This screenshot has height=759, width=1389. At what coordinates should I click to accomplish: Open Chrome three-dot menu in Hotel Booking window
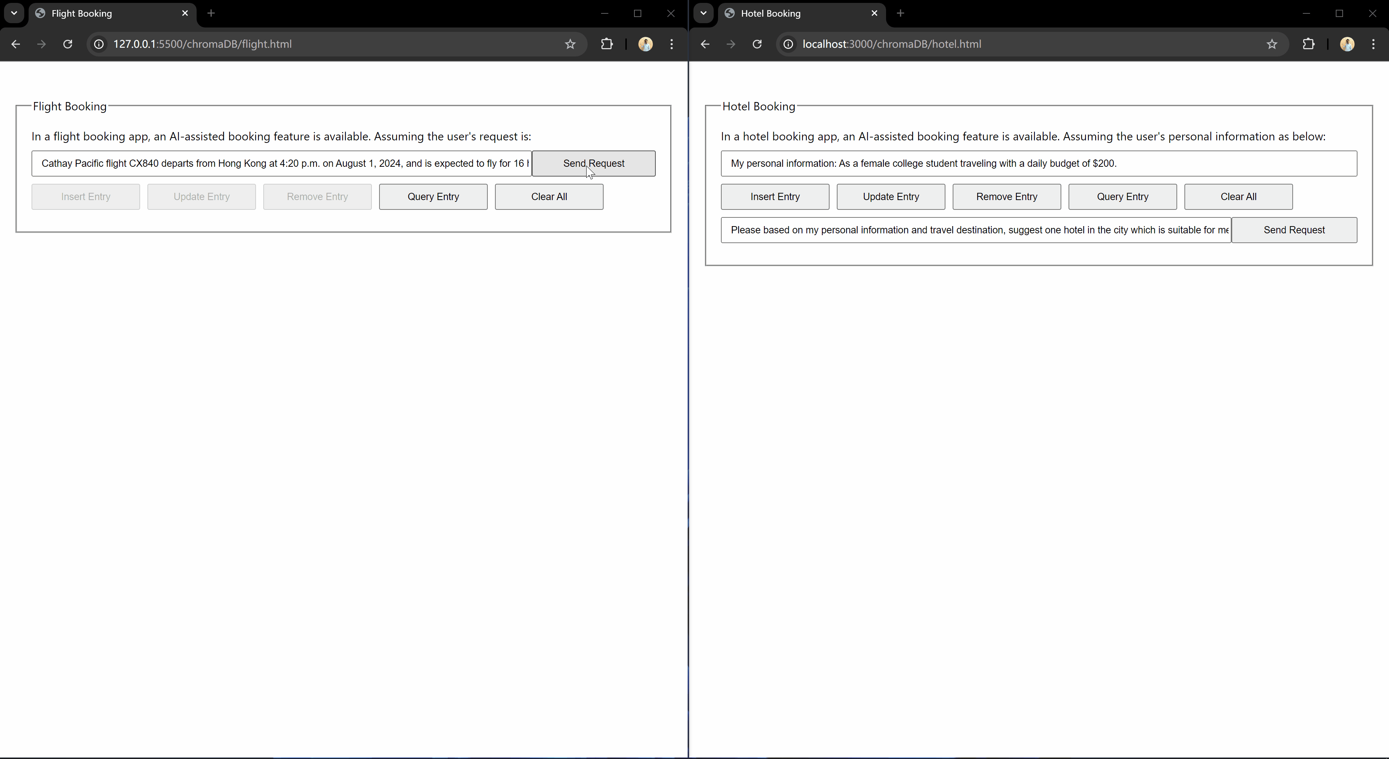point(1373,44)
